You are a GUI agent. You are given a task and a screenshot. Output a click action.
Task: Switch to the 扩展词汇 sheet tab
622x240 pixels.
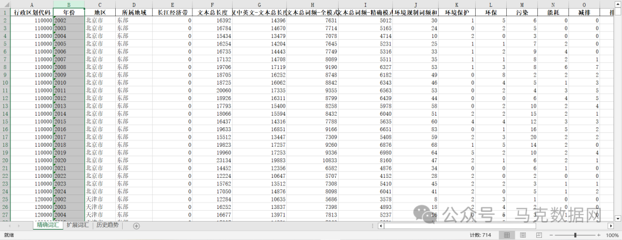click(78, 225)
